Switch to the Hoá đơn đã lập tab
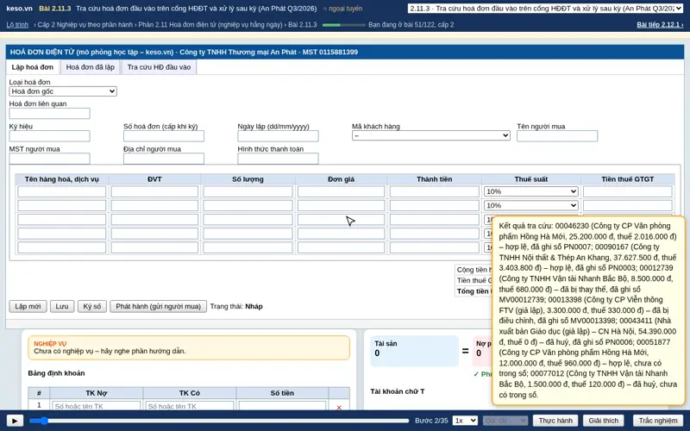Image resolution: width=690 pixels, height=431 pixels. point(91,67)
